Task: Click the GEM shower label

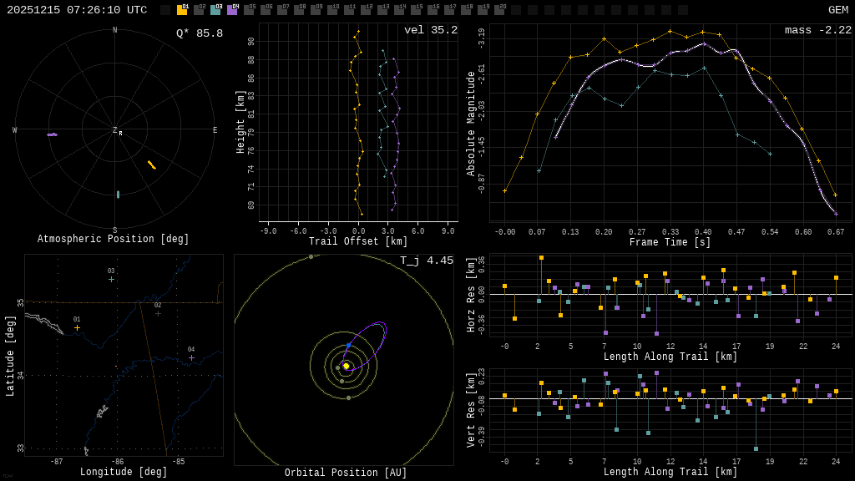Action: 837,10
